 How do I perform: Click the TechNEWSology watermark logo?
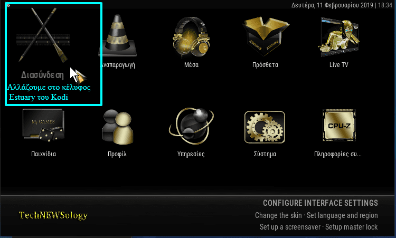click(53, 215)
